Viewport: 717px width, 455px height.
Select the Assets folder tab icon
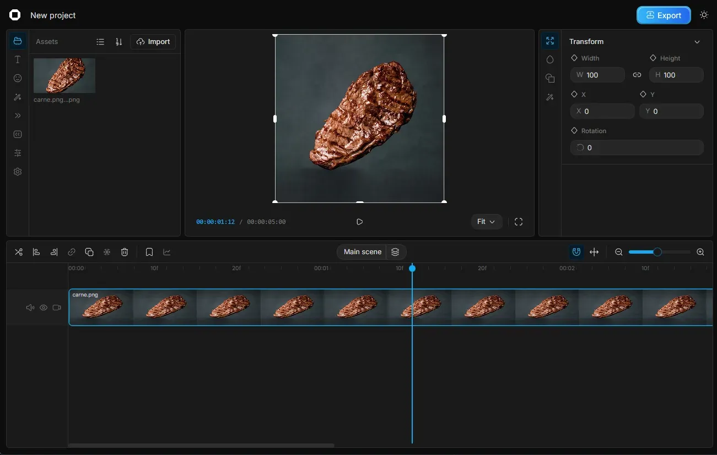18,41
